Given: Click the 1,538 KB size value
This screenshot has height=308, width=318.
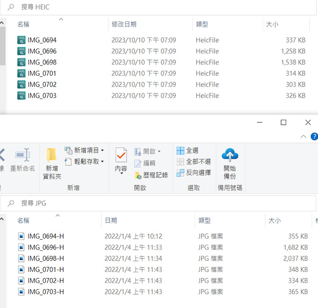Looking at the screenshot, I should point(293,62).
